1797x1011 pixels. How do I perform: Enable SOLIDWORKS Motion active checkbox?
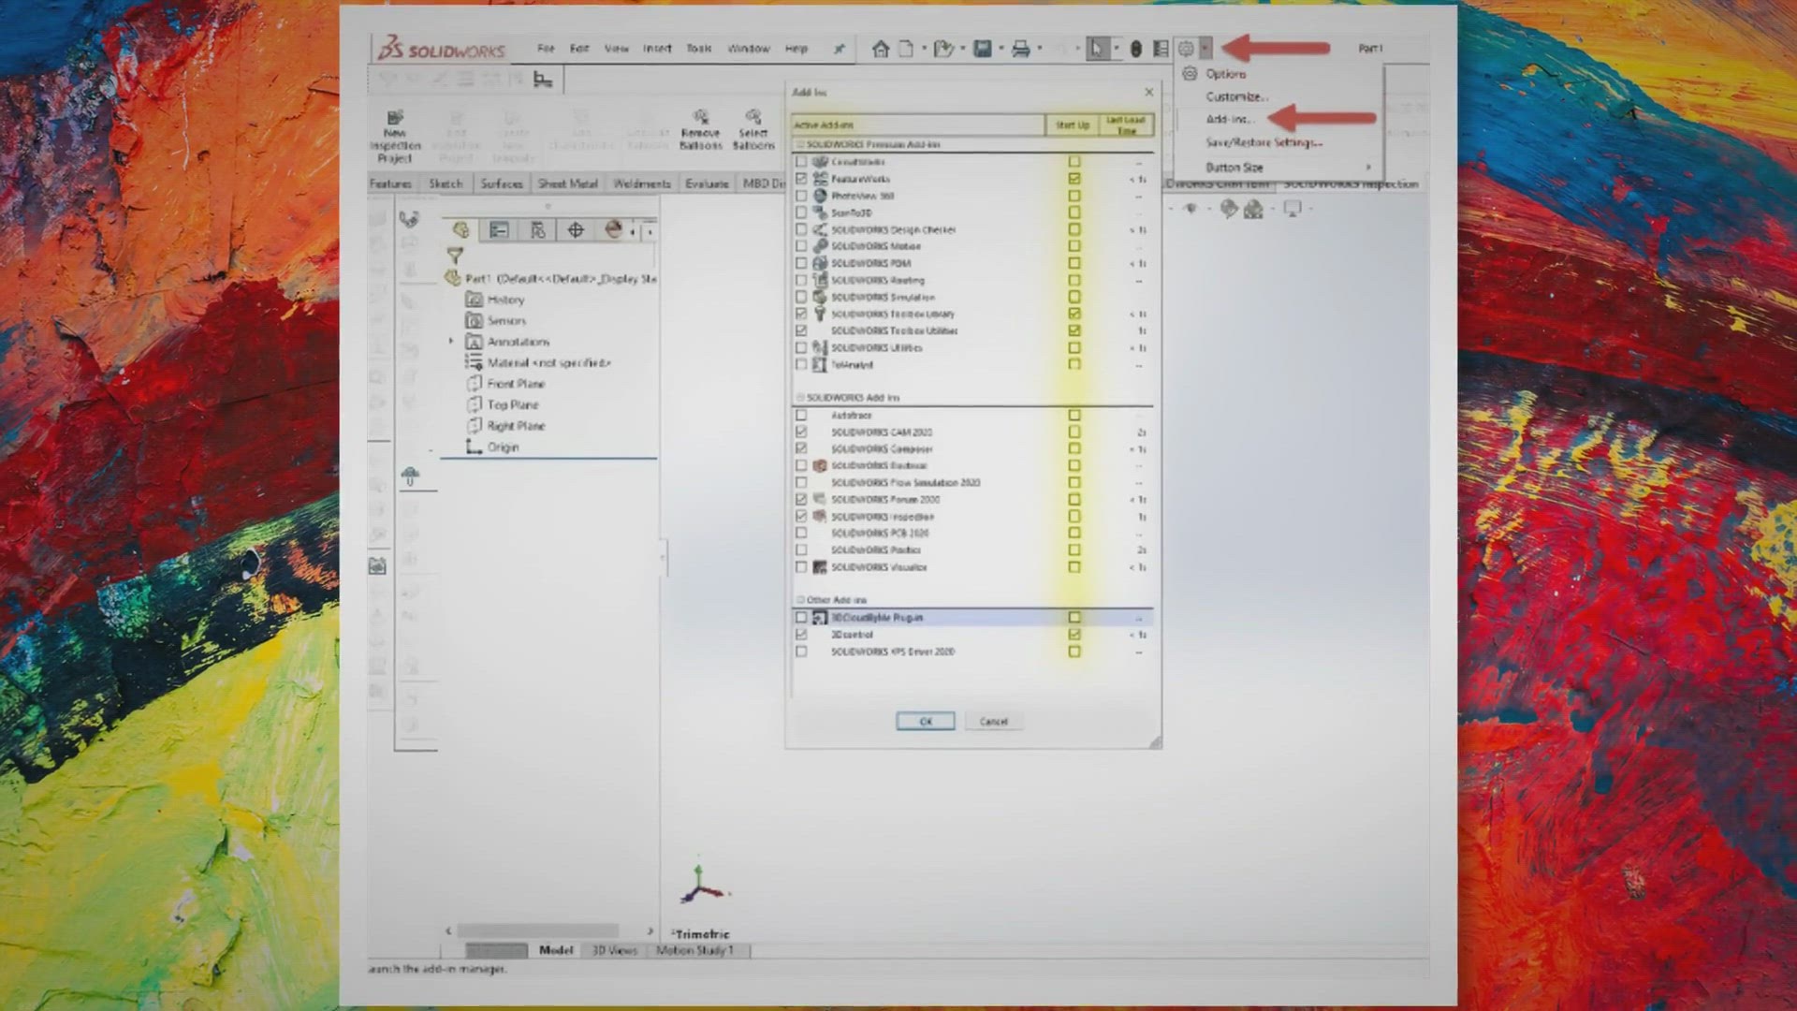point(801,246)
